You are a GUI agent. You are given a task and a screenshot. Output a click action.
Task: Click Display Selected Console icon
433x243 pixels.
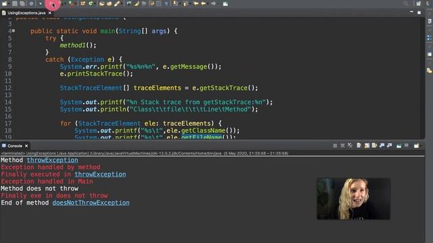406,146
